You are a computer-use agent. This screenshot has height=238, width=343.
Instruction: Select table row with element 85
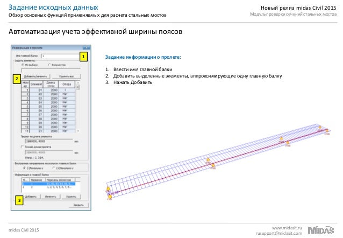[x=48, y=107]
